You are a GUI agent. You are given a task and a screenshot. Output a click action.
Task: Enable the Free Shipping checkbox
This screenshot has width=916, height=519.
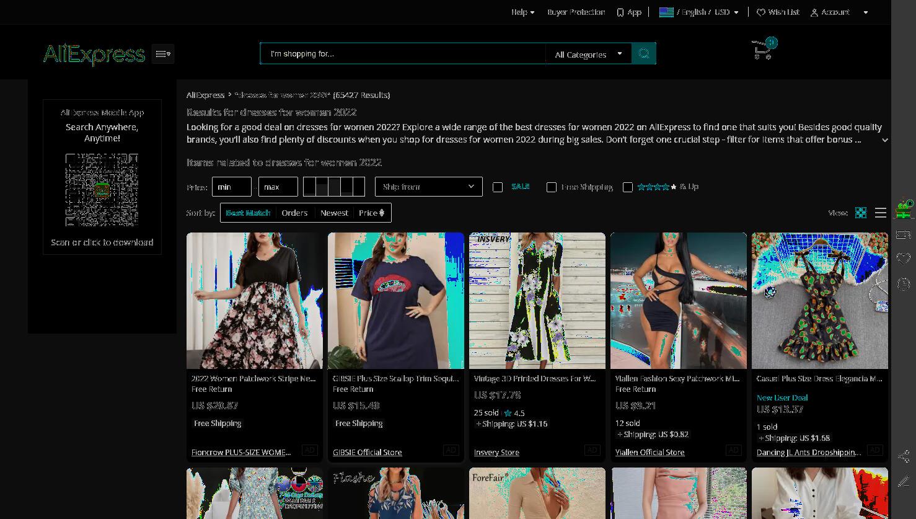(x=552, y=187)
